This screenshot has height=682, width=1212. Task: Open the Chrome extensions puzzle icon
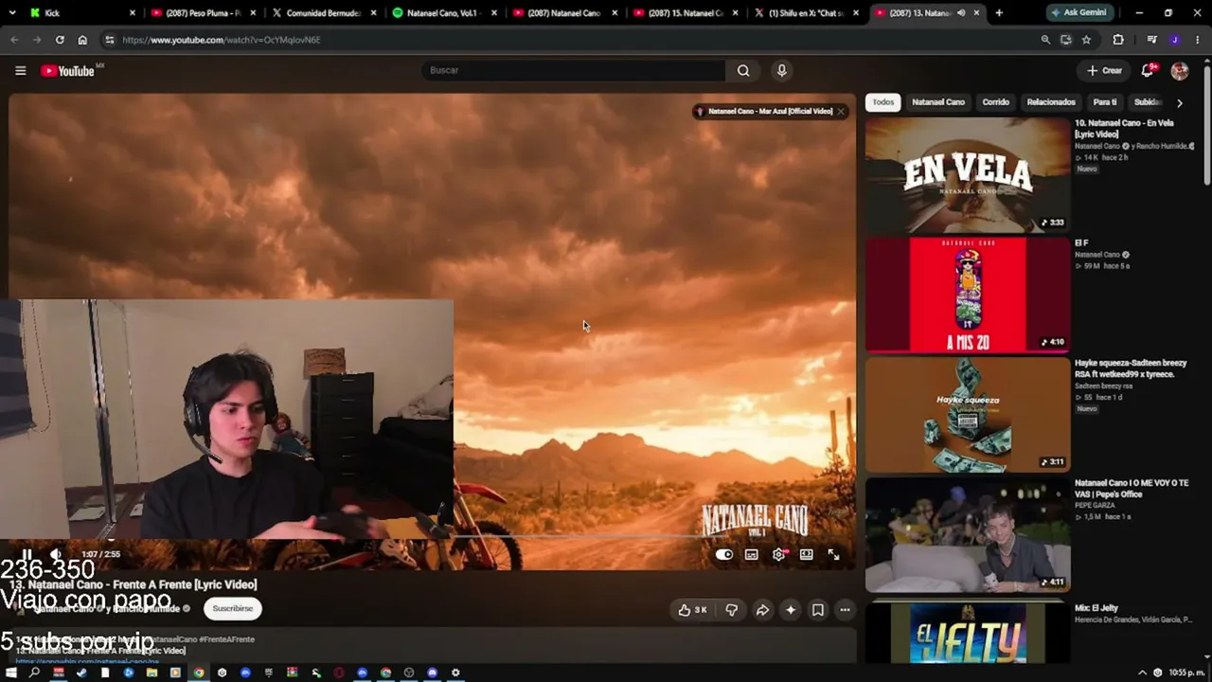point(1118,40)
